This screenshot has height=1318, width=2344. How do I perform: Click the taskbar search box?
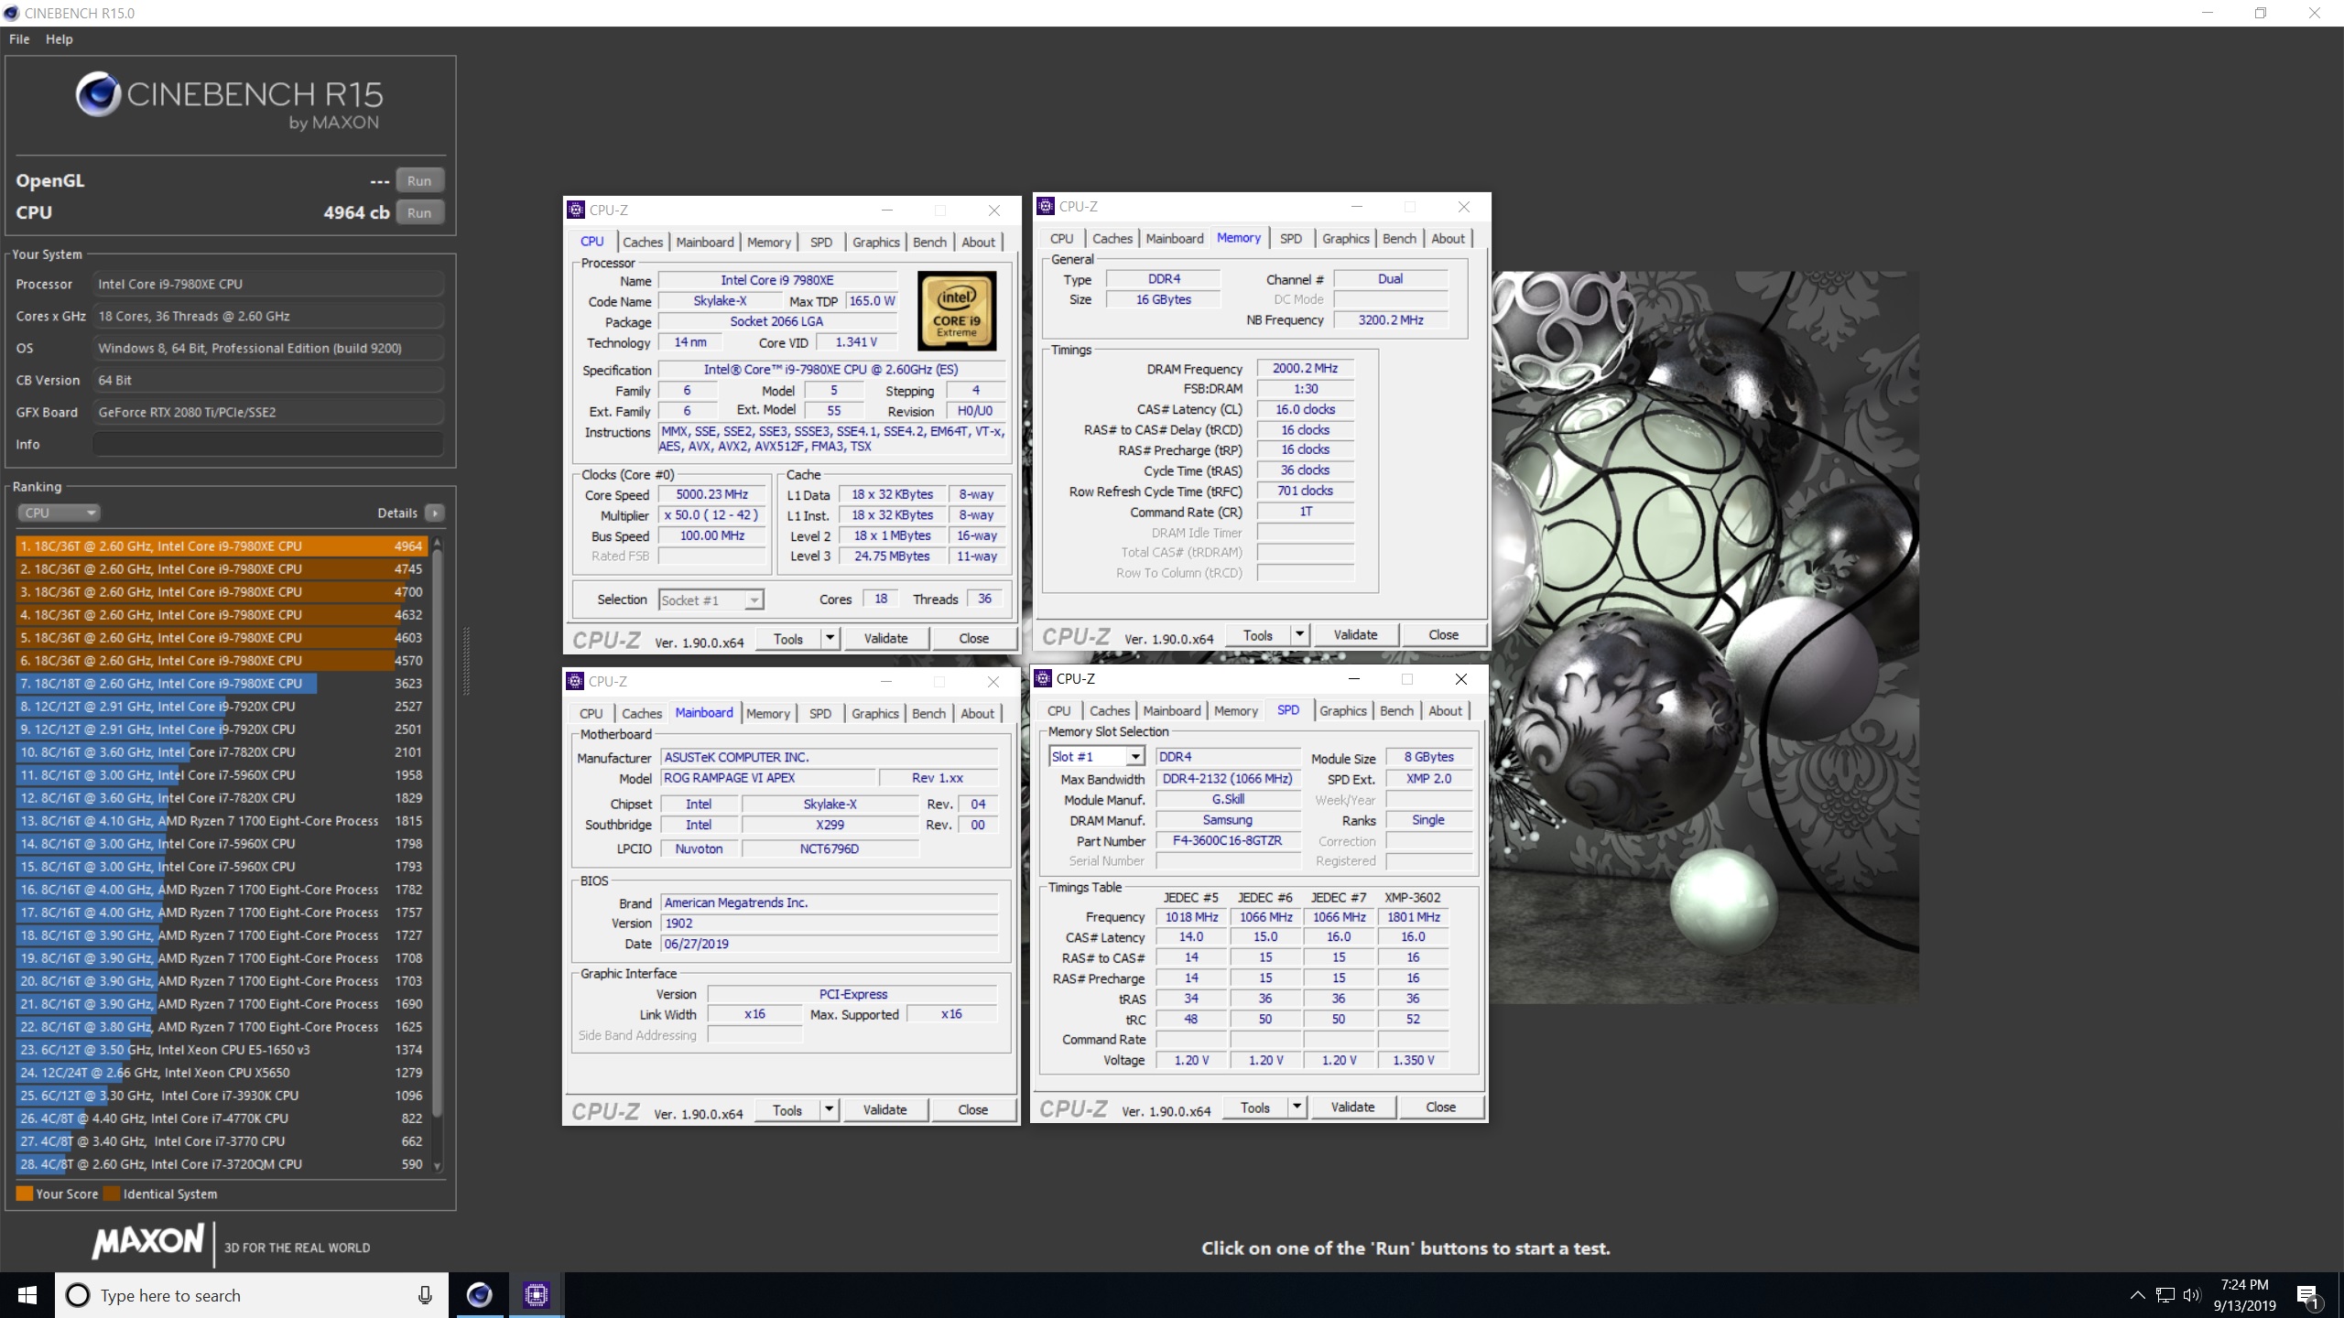tap(252, 1295)
